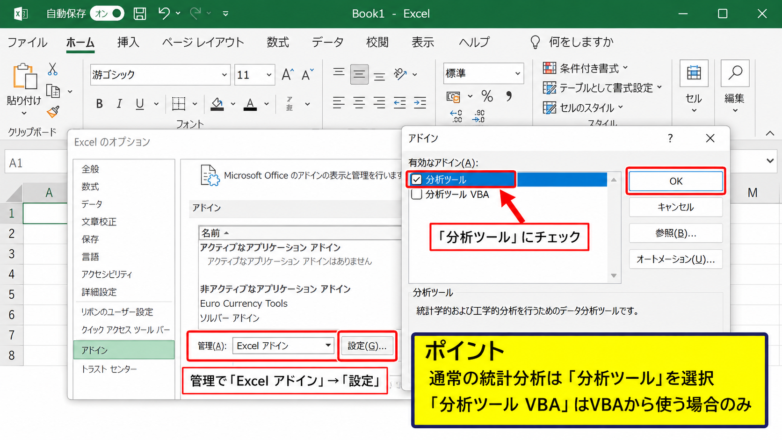Click the decrease font size icon

point(307,74)
